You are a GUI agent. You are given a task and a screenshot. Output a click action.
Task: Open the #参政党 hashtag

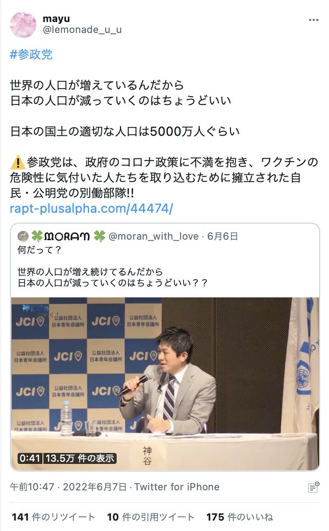pos(31,54)
